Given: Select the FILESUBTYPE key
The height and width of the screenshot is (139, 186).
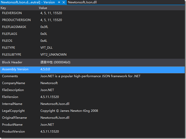Looking at the screenshot, I should [x=11, y=55].
